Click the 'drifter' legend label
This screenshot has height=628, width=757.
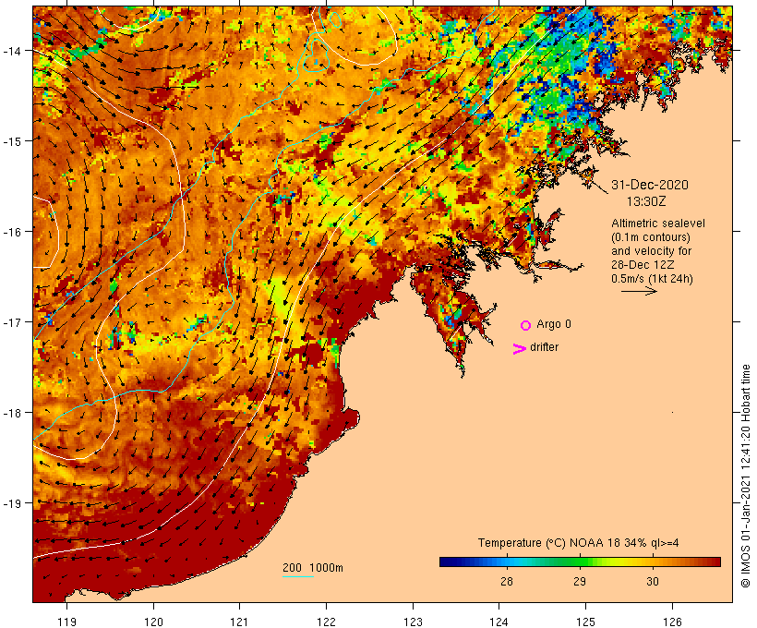[544, 347]
